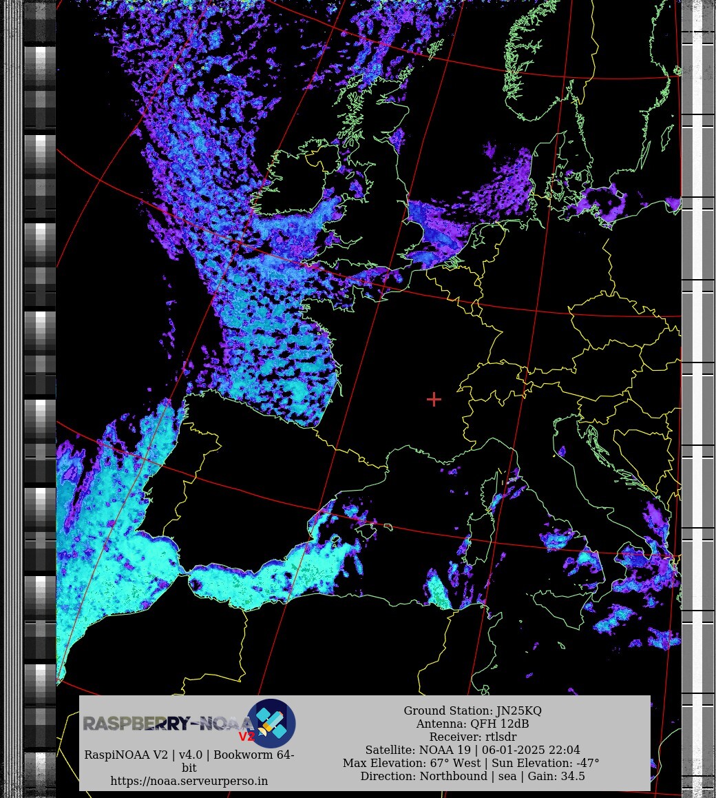Click the red cross ground station marker
Image resolution: width=716 pixels, height=798 pixels.
point(434,399)
